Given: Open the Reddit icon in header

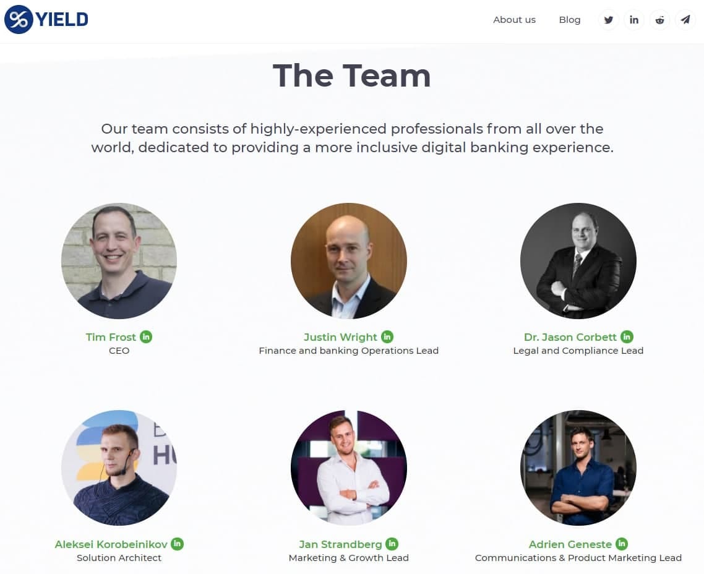Looking at the screenshot, I should (659, 20).
